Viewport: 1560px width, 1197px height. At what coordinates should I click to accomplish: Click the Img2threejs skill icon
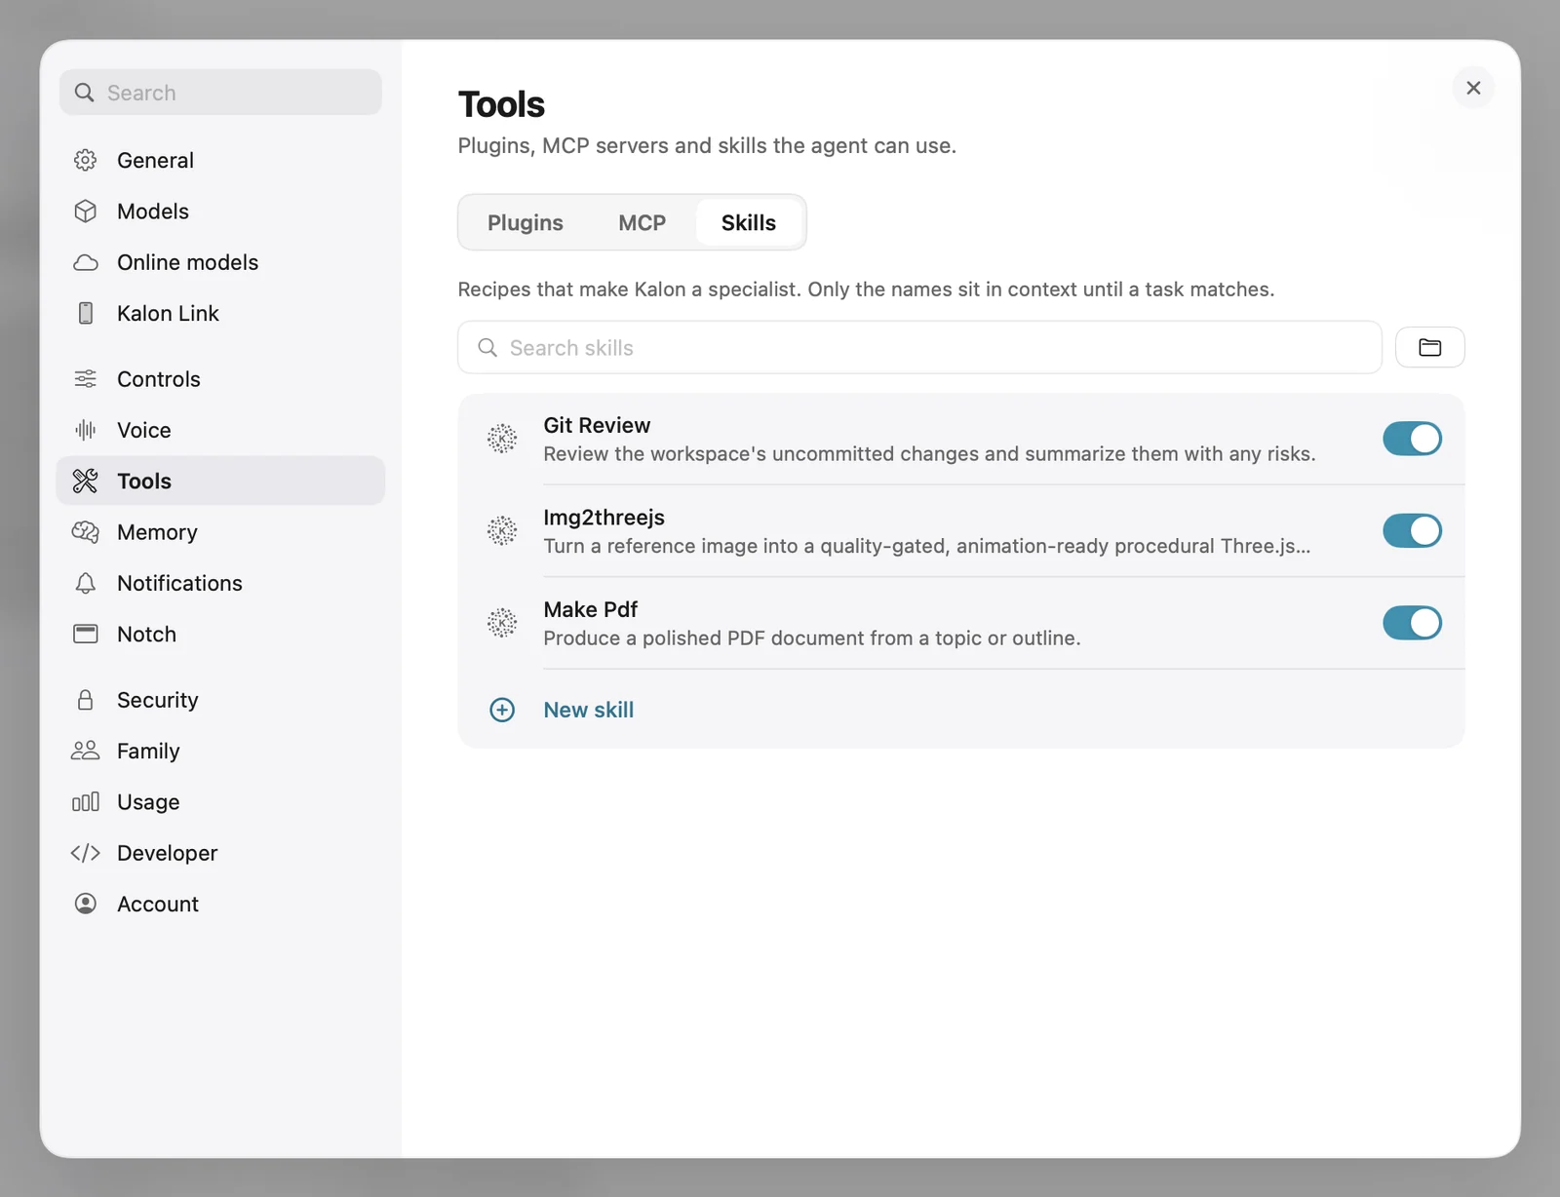[x=502, y=530]
